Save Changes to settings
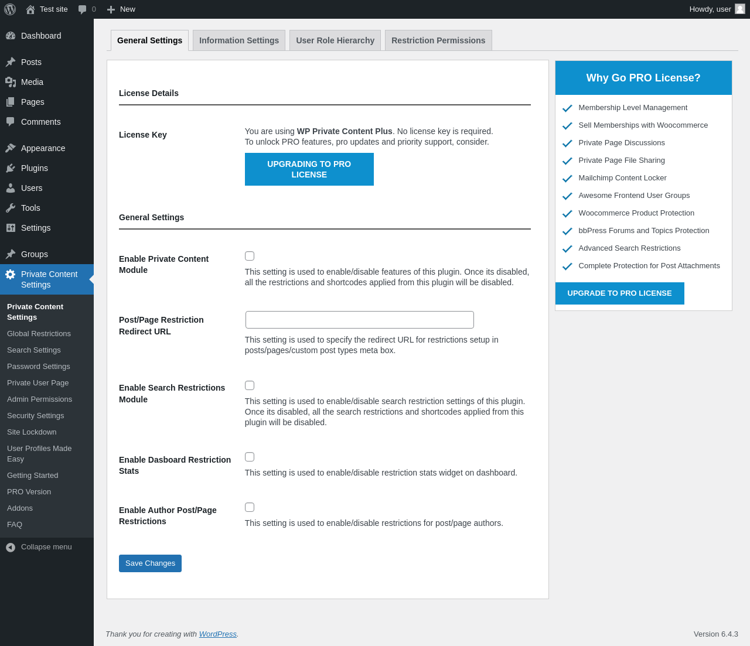Screen dimensions: 750x646 150,563
